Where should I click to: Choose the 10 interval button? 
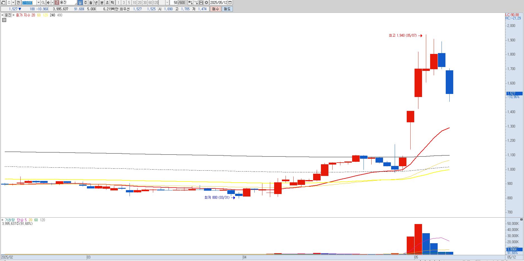tap(134, 3)
